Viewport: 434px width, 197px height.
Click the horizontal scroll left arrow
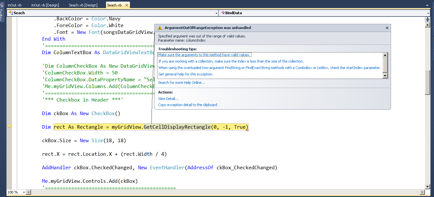coord(29,192)
